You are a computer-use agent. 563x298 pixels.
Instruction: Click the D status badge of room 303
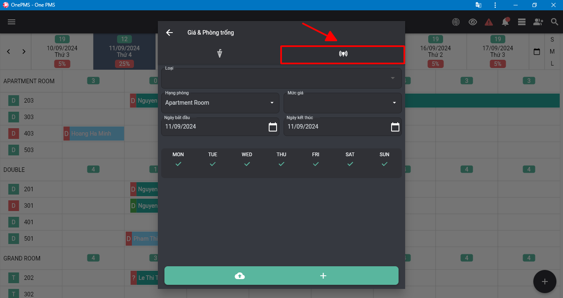click(13, 117)
